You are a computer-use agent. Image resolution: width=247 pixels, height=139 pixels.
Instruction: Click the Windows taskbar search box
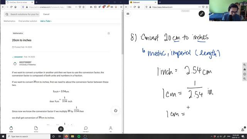pos(28,136)
